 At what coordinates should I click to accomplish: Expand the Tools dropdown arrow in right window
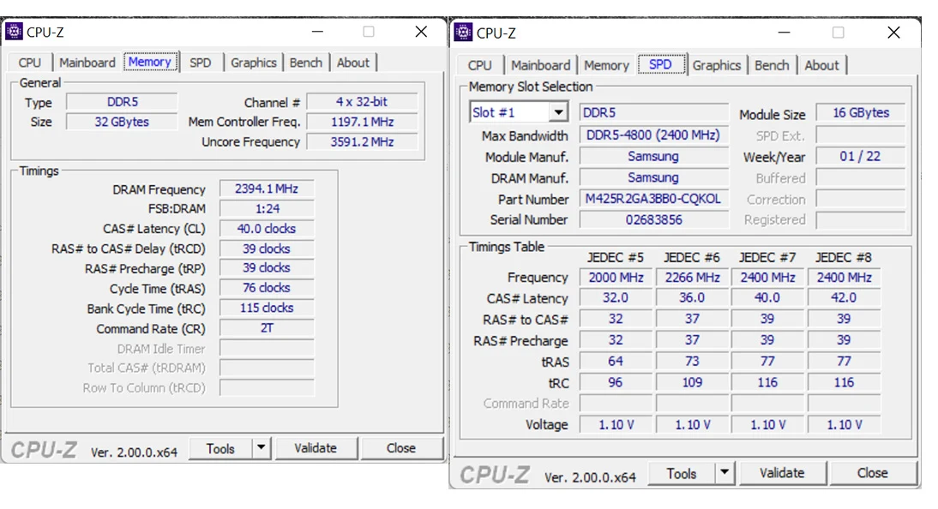[x=724, y=472]
